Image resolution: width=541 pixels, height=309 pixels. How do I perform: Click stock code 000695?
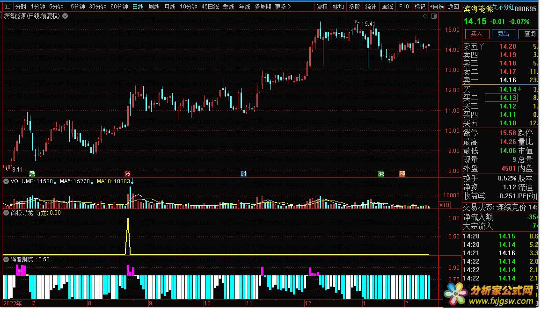[526, 9]
